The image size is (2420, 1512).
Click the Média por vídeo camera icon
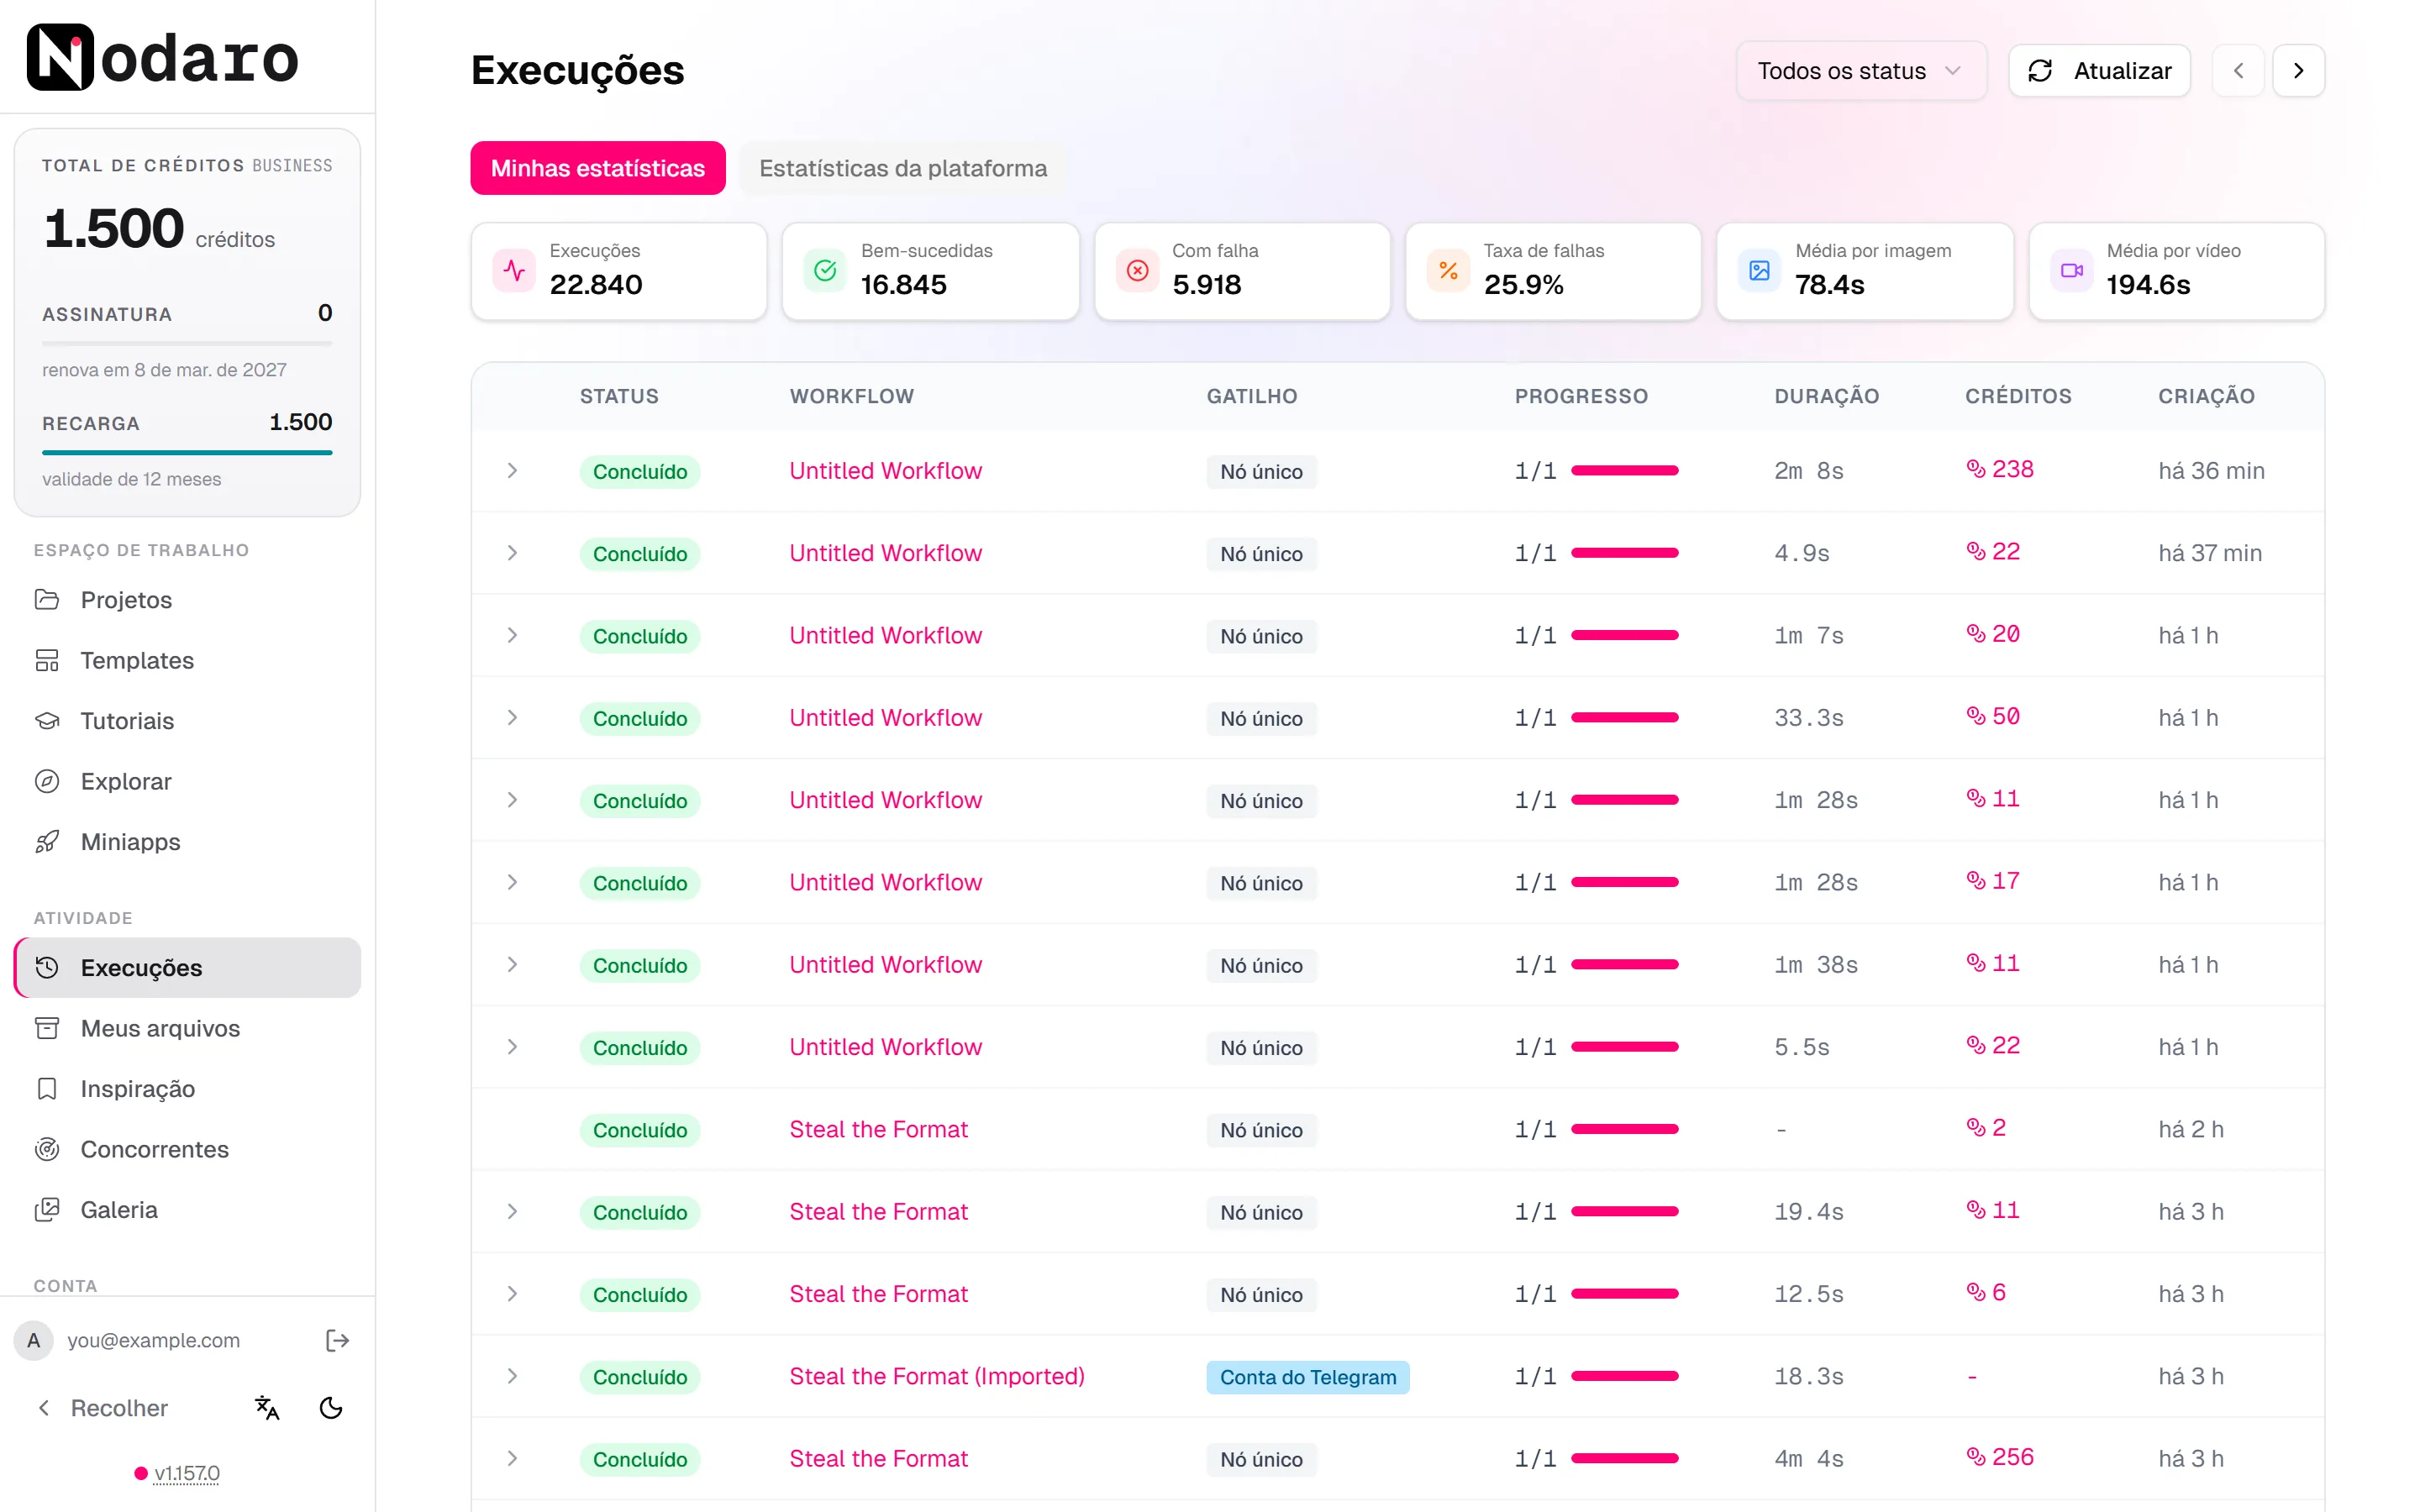[2071, 271]
